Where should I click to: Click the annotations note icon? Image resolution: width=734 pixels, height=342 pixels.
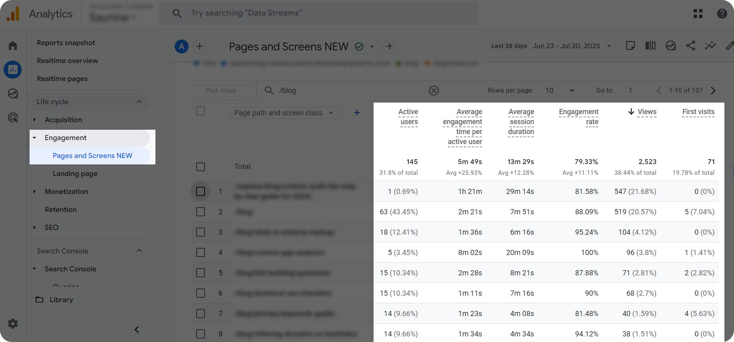pos(631,45)
